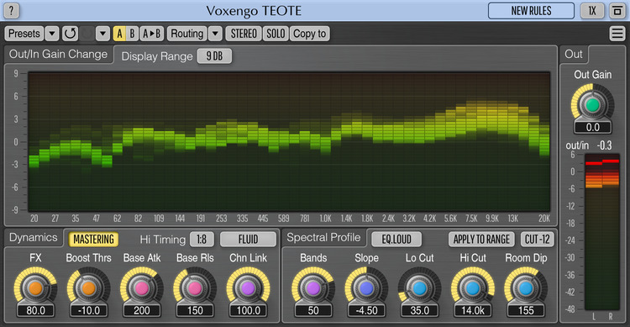Click the gain change spectrum display
Viewport: 630px width, 327px height.
[x=289, y=141]
